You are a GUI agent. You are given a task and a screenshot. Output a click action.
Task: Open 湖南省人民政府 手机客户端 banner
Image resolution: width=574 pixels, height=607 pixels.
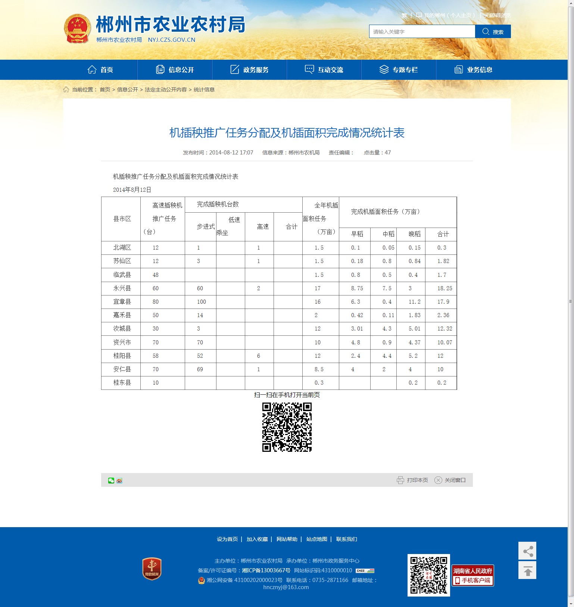(473, 575)
